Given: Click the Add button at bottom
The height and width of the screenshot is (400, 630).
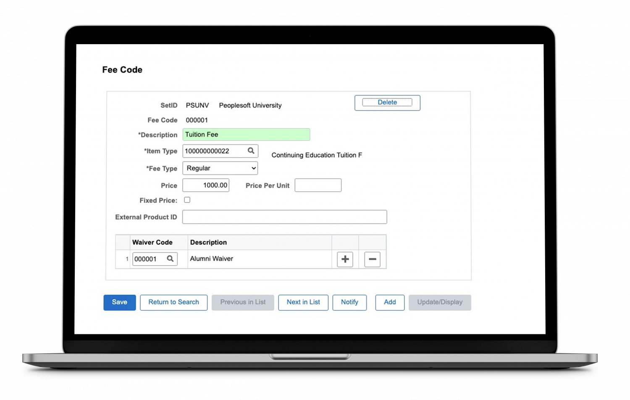Looking at the screenshot, I should click(x=390, y=302).
